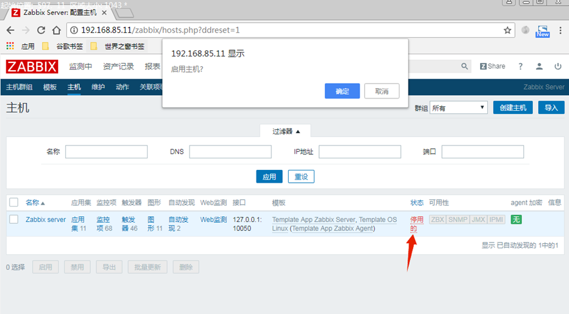Focus the DNS filter input field
Image resolution: width=569 pixels, height=314 pixels.
[231, 152]
